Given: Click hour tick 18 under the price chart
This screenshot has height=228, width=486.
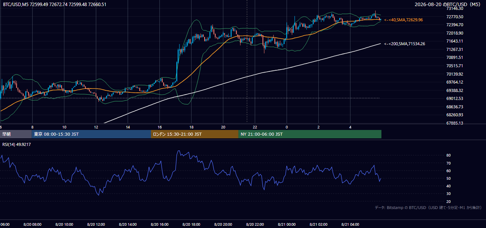Looking at the screenshot, I should coord(191,127).
